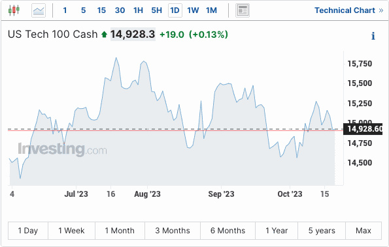Click the 15,250 axis label

[360, 104]
